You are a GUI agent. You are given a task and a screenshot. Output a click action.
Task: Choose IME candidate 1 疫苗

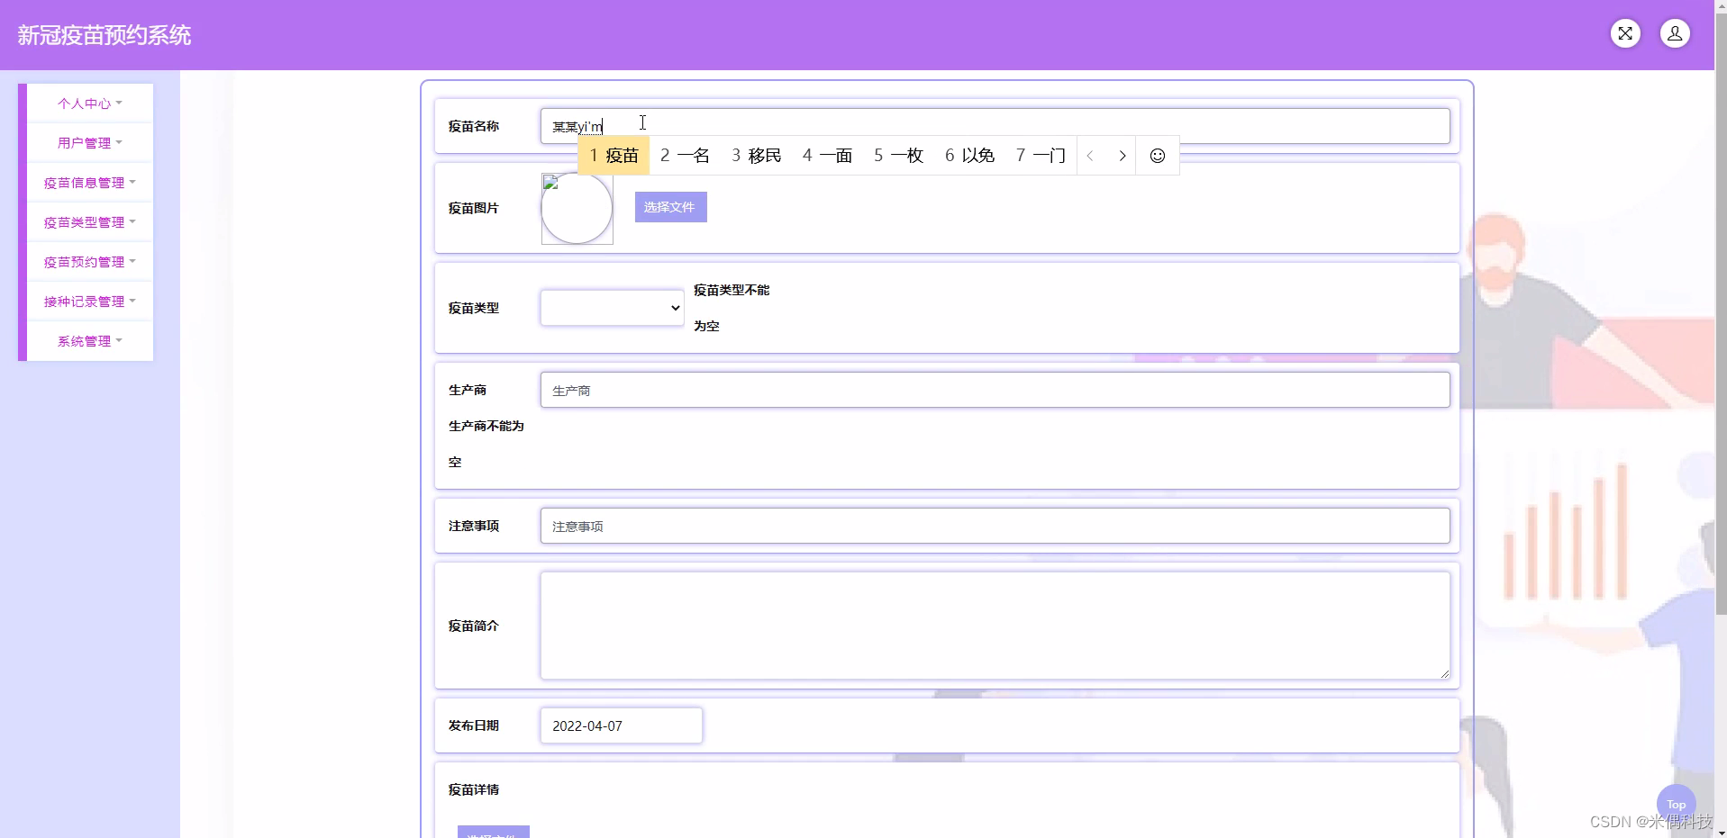[614, 156]
